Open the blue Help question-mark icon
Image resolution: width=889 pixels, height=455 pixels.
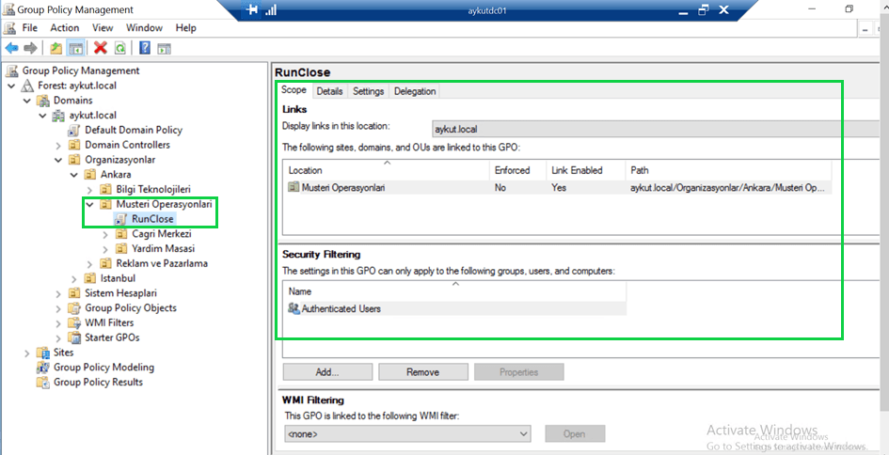[146, 48]
